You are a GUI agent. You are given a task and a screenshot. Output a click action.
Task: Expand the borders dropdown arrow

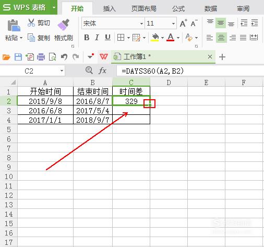[128, 38]
